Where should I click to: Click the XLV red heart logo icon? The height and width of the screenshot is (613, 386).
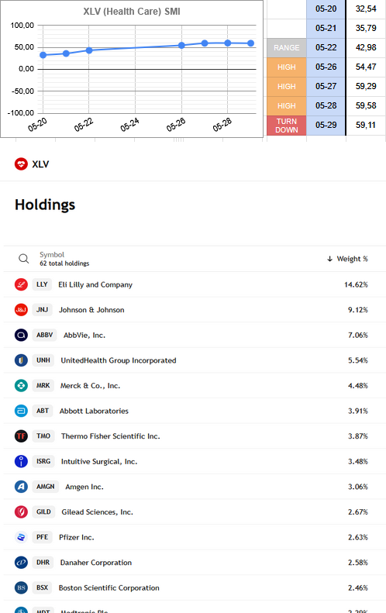point(21,164)
